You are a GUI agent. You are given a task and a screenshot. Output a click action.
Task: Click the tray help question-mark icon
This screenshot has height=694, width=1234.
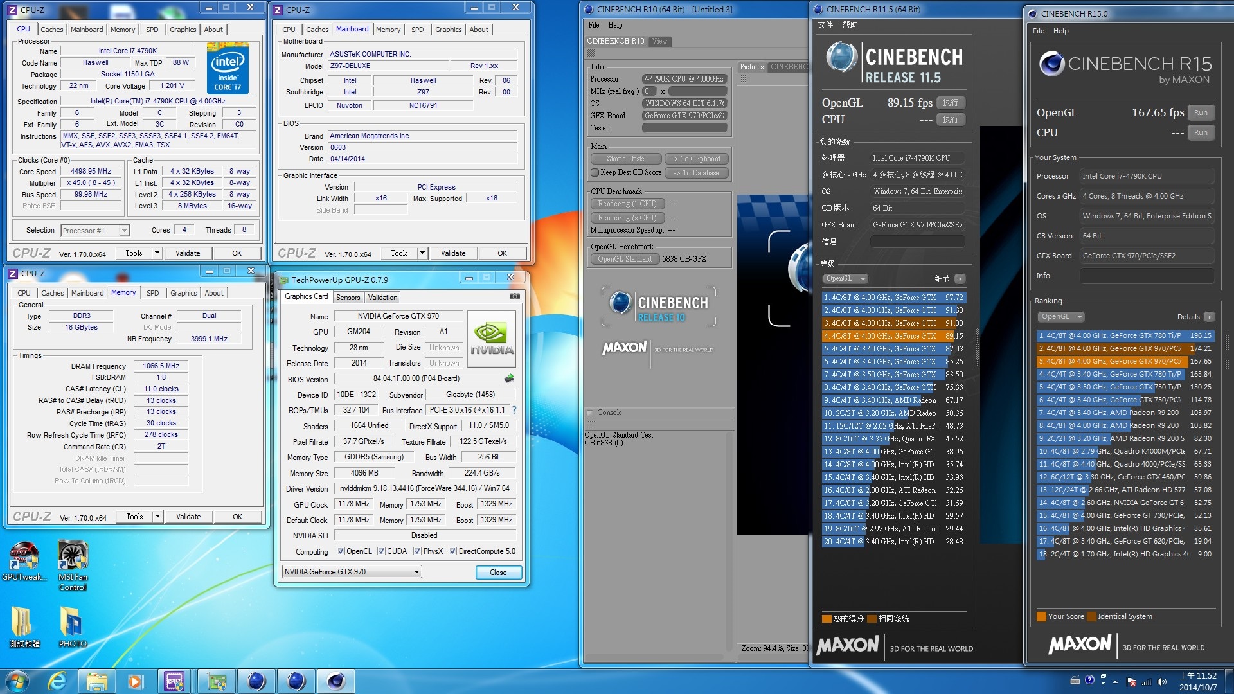click(1089, 680)
